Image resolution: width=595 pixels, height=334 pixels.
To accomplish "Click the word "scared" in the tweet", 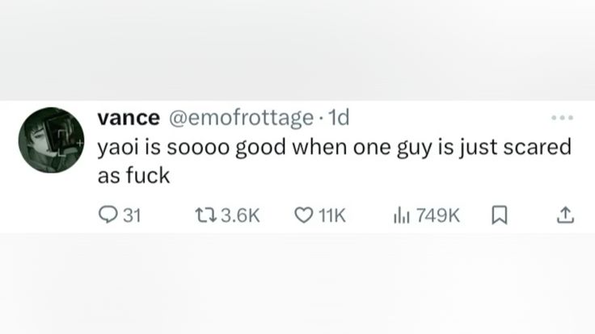I will click(542, 148).
